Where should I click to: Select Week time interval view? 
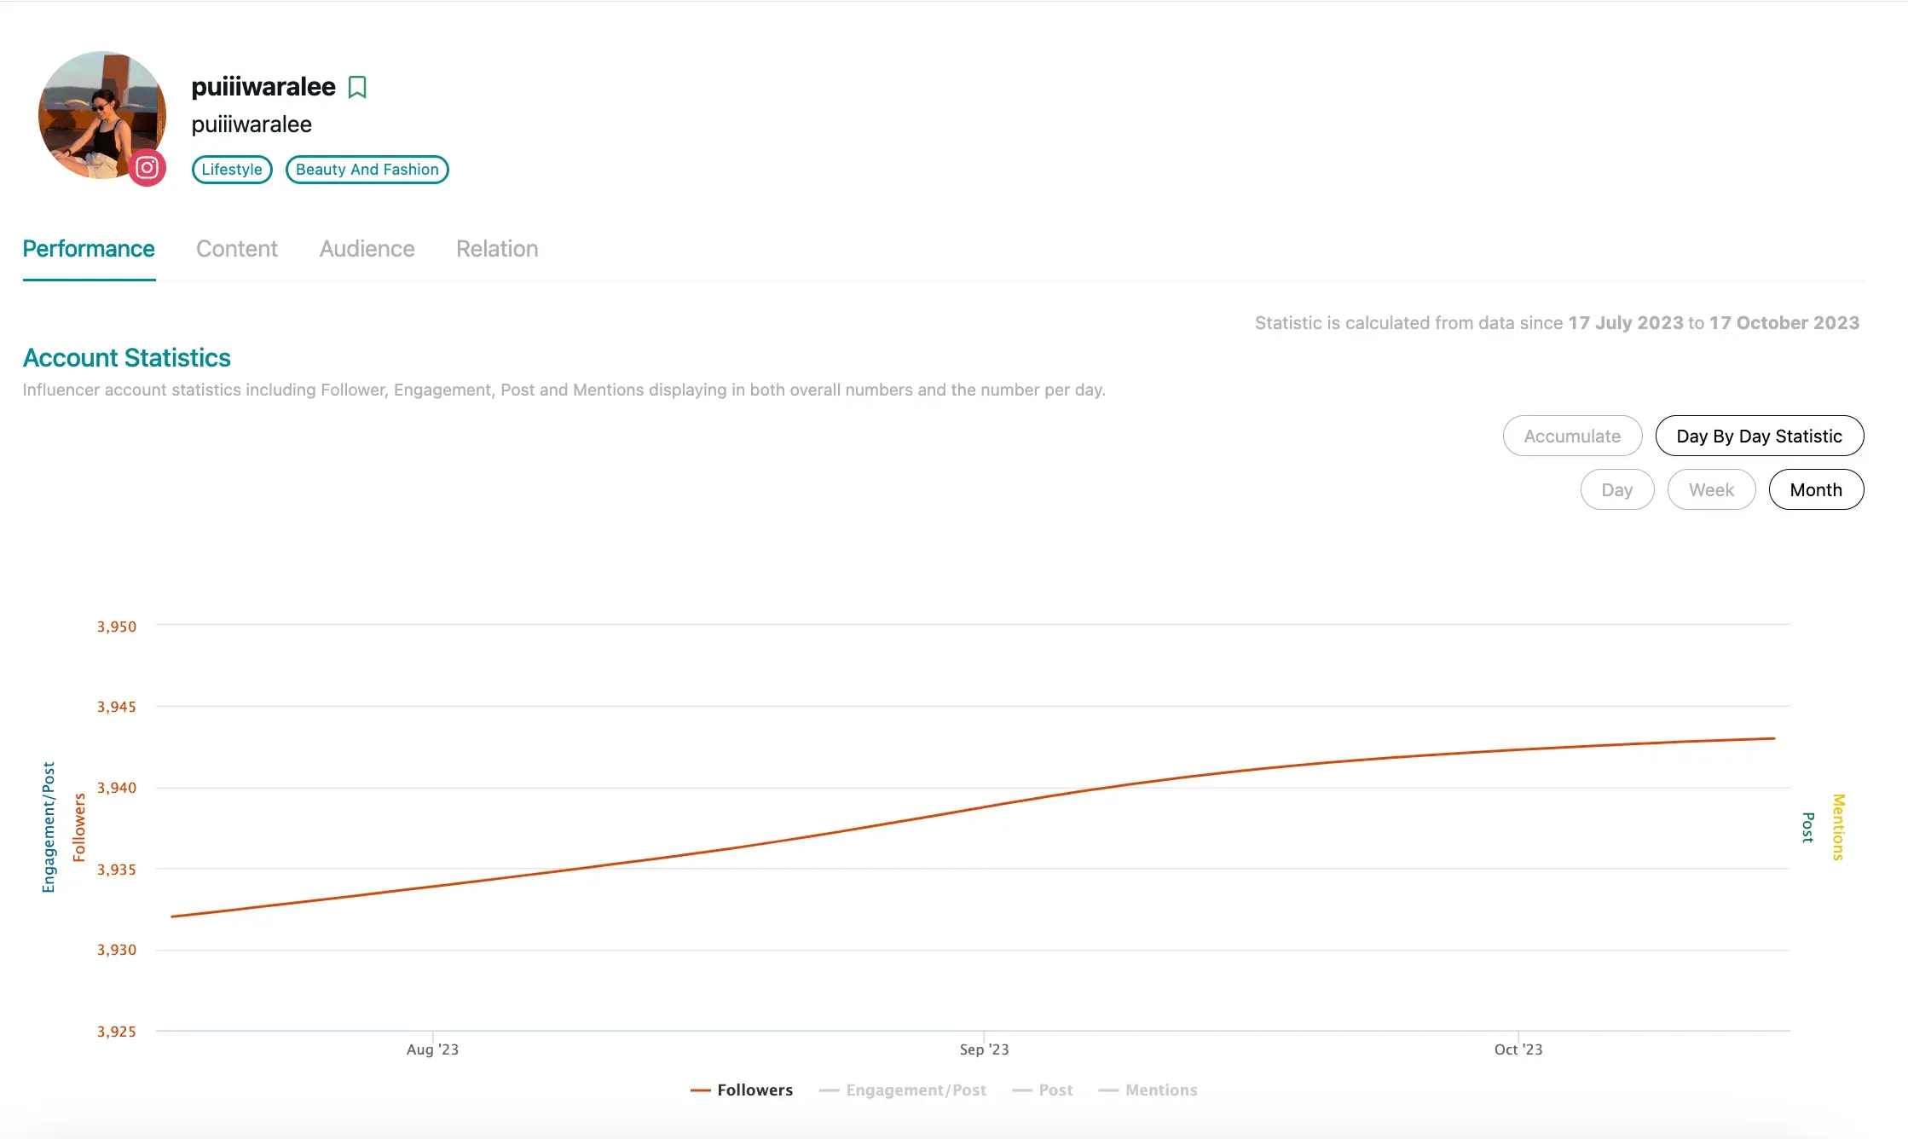point(1711,489)
